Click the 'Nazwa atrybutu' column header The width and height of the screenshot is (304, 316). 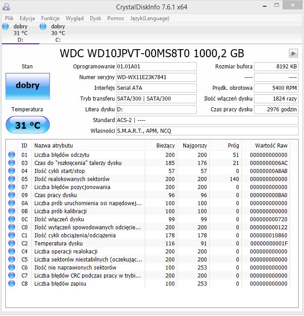click(89, 146)
